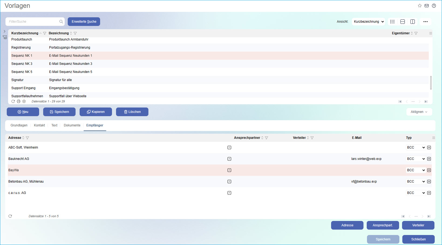Click the envelope mail icon in header
442x245 pixels.
click(427, 6)
